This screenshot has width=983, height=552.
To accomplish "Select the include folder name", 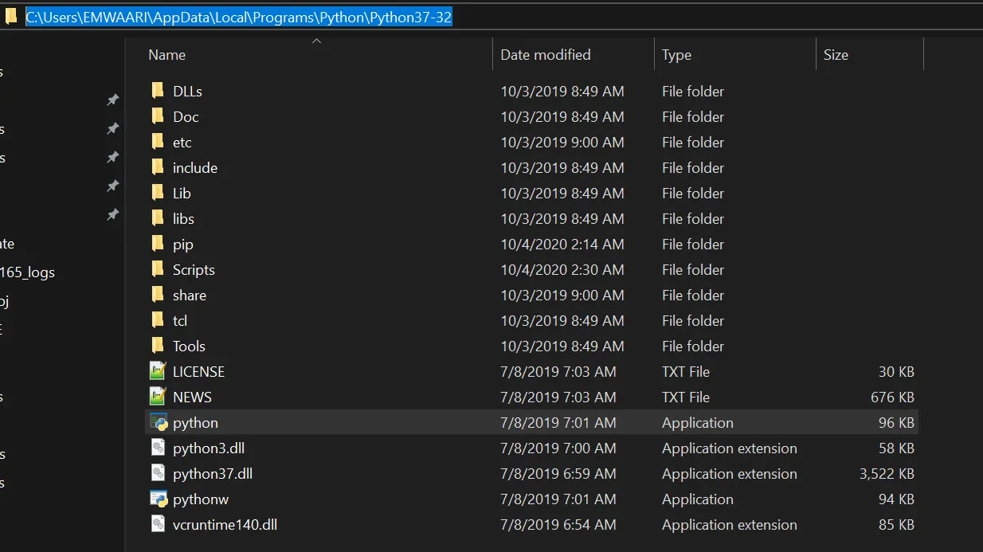I will (x=195, y=168).
